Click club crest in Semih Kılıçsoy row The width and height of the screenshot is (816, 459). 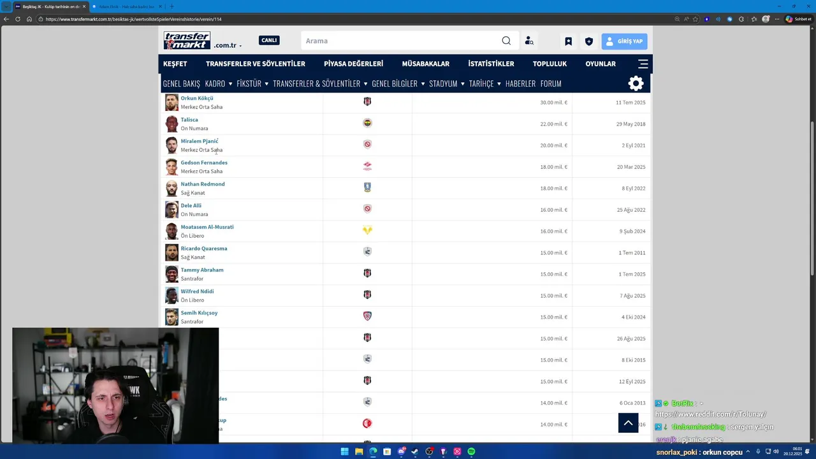[367, 316]
